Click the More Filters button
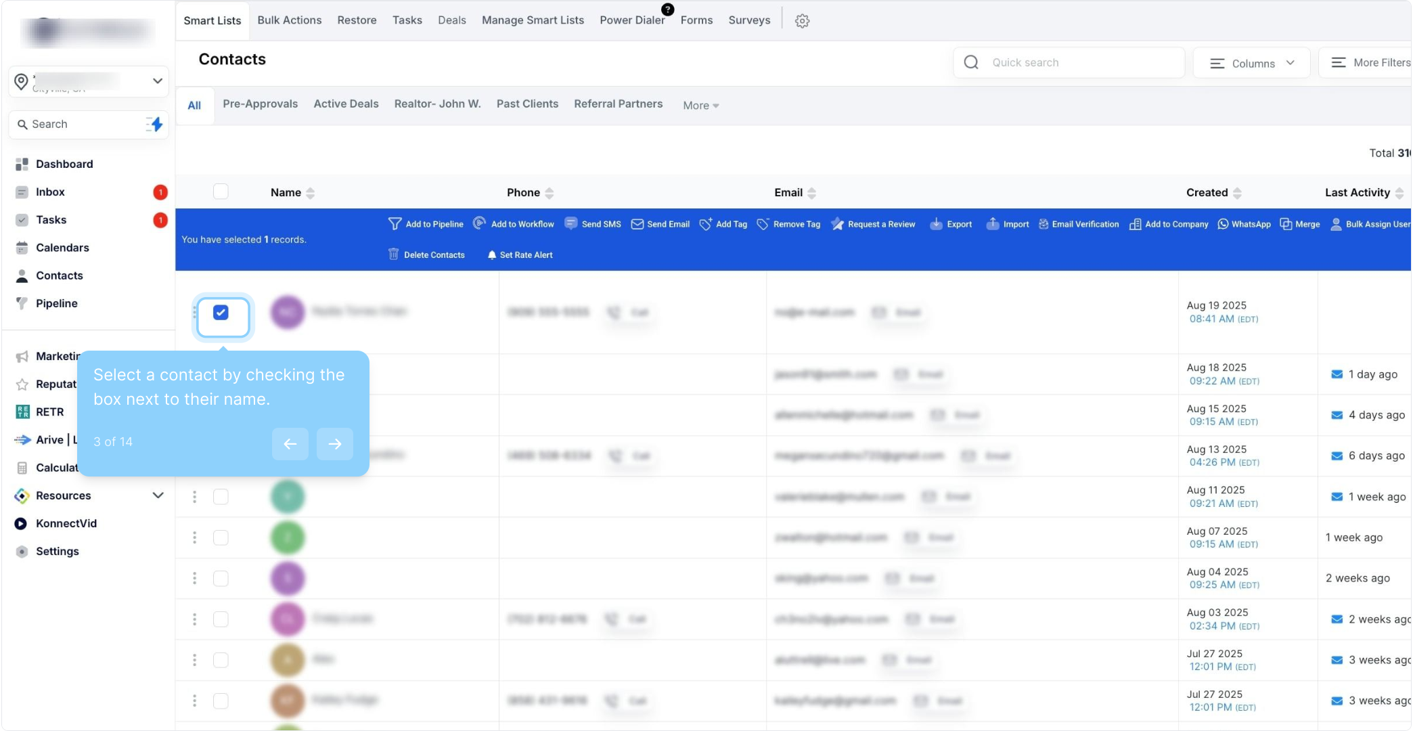Screen dimensions: 1413x731 point(1370,63)
